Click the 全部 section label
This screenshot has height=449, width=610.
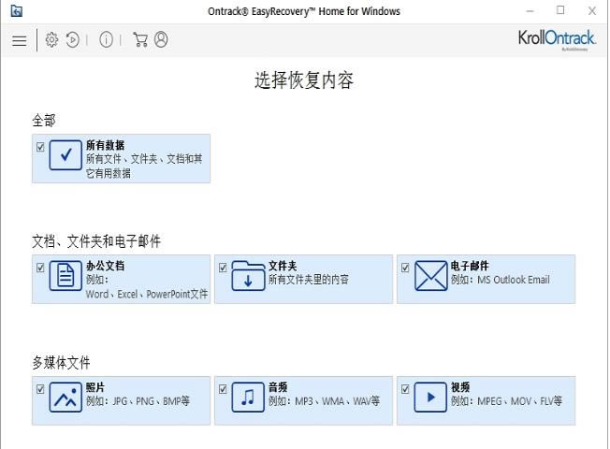44,121
